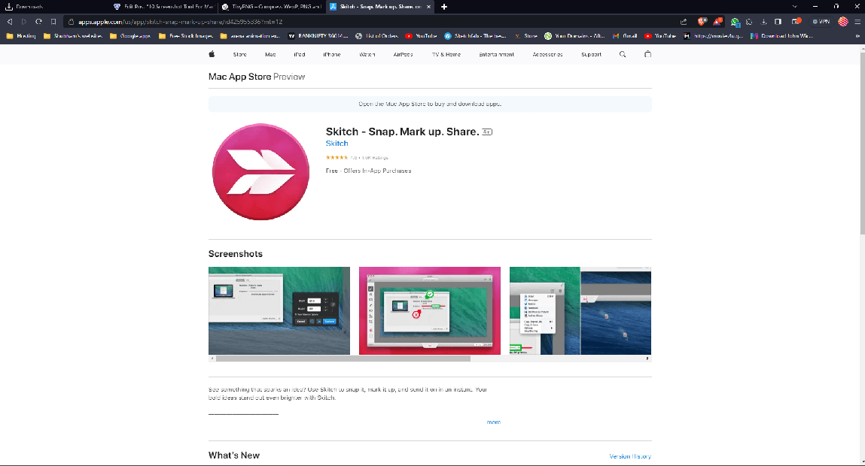Image resolution: width=865 pixels, height=466 pixels.
Task: Click the VPN button in the toolbar
Action: 819,22
